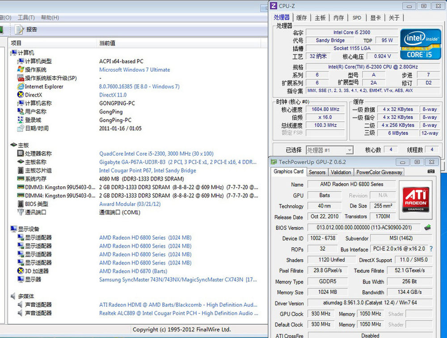Click the DIMM4 Kingston memory icon
The image size is (447, 338).
(x=21, y=195)
